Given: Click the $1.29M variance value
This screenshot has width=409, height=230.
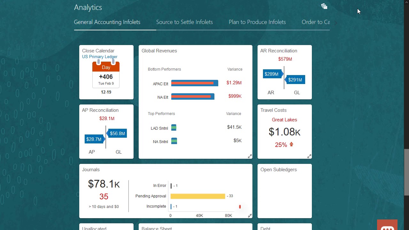Looking at the screenshot, I should click(234, 83).
